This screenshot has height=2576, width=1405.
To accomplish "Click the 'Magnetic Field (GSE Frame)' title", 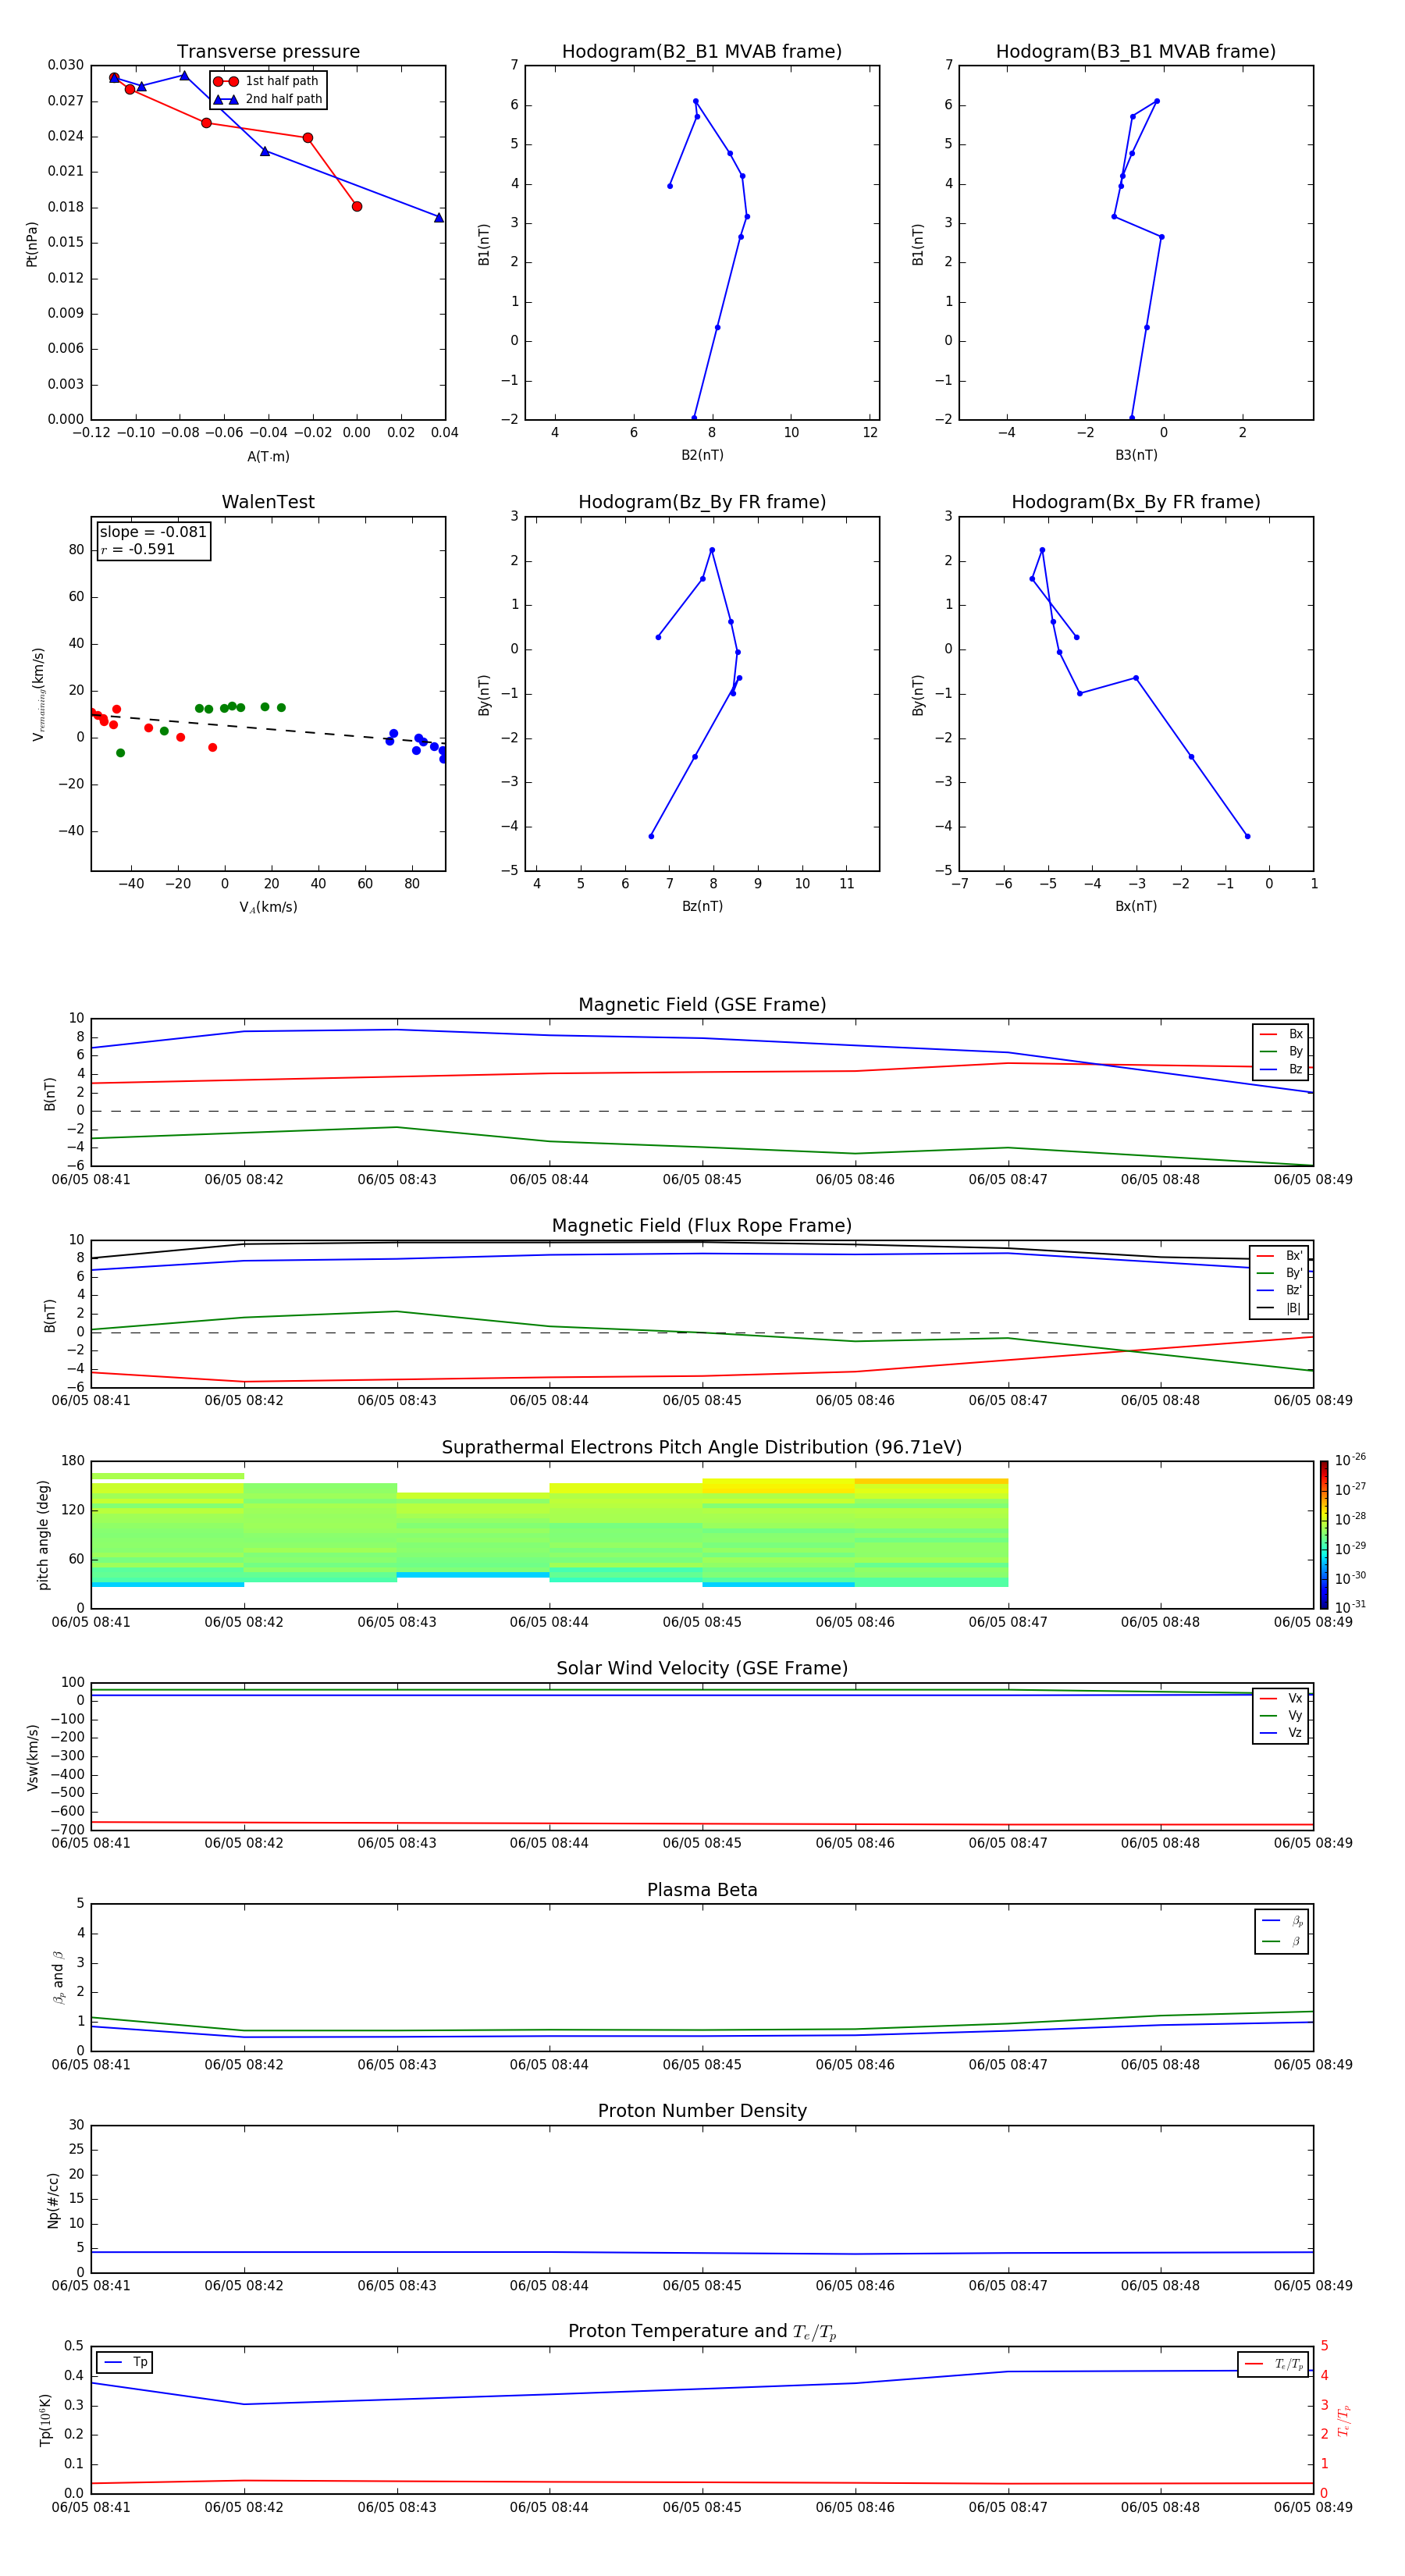I will point(702,1005).
